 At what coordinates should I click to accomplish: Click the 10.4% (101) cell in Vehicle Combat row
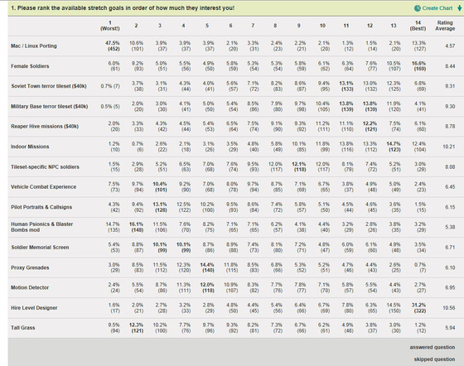click(x=160, y=187)
